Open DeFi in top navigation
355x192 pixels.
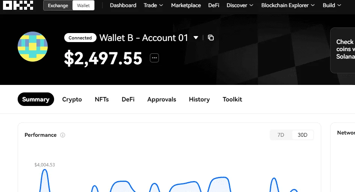coord(214,5)
